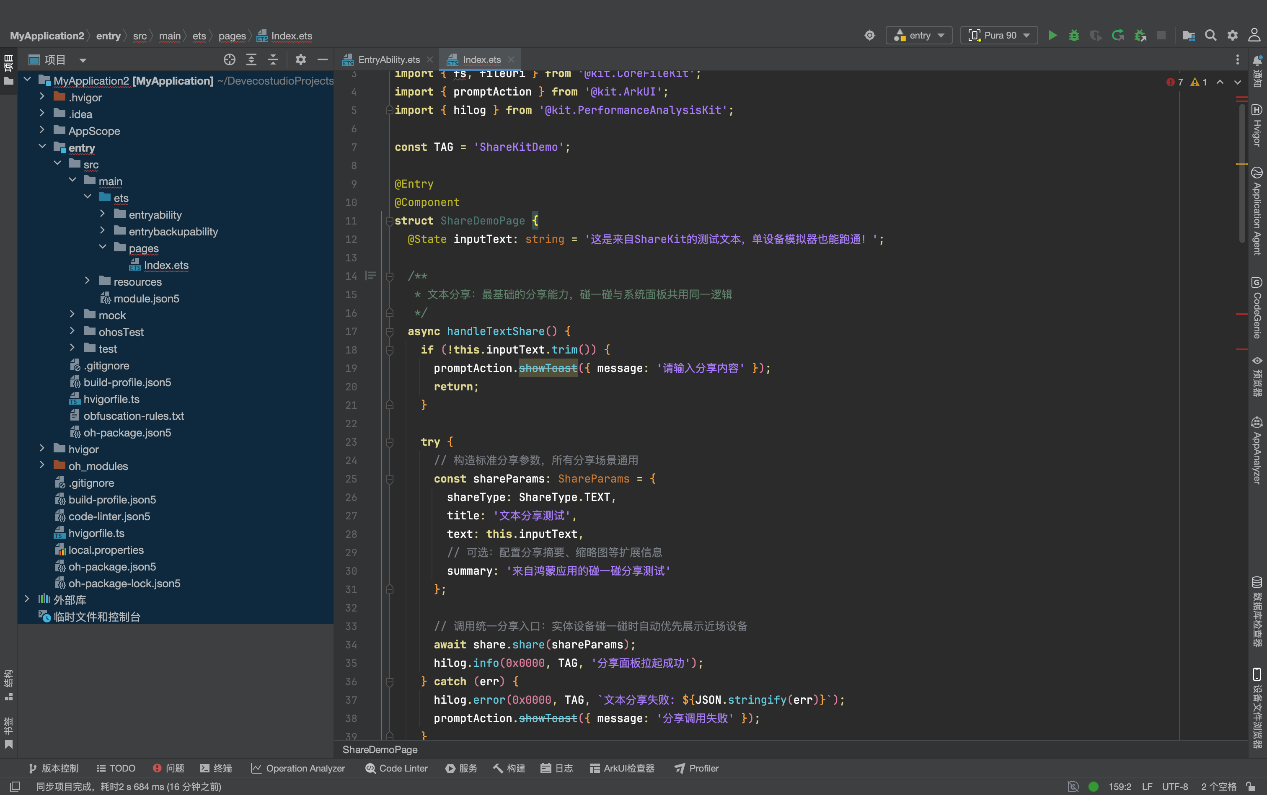Click the stop run square button

click(x=1161, y=35)
